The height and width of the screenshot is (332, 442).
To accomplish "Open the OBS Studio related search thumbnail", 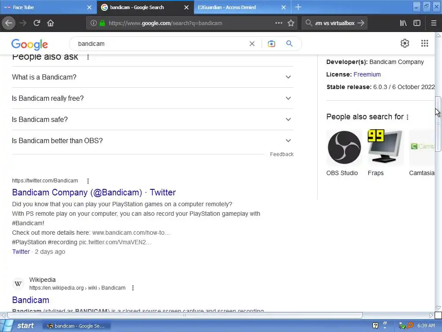I will tap(344, 147).
